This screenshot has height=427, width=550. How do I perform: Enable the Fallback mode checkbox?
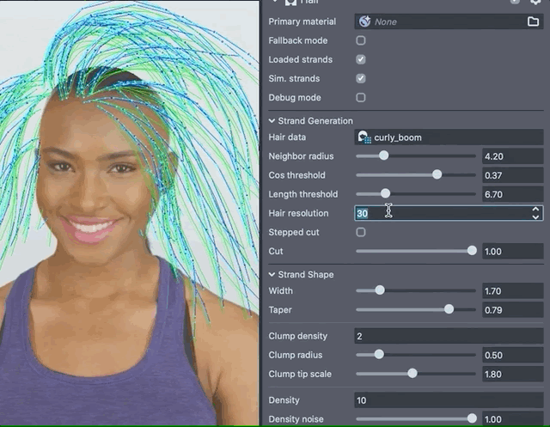pyautogui.click(x=361, y=40)
